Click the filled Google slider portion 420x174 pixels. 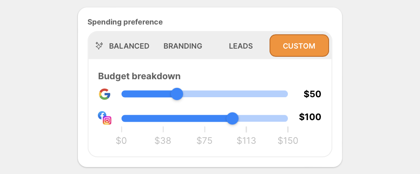pos(146,94)
